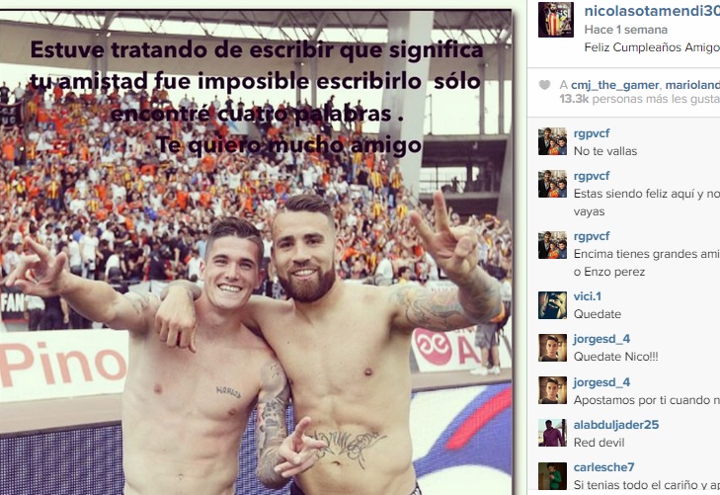Click jorgesd_4 avatar beside 'Quedate Nico!!!'

coord(552,348)
